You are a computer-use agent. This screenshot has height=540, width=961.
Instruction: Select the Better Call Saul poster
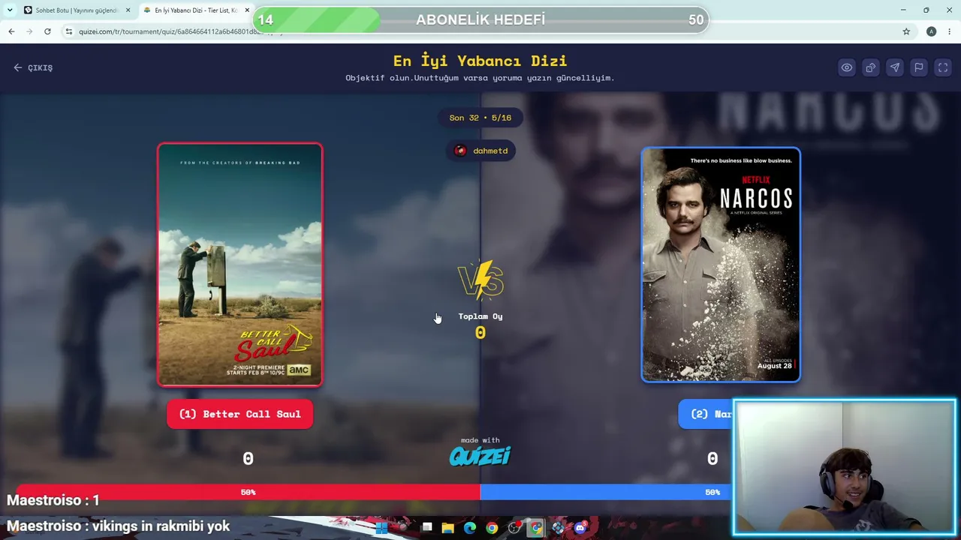(x=240, y=265)
